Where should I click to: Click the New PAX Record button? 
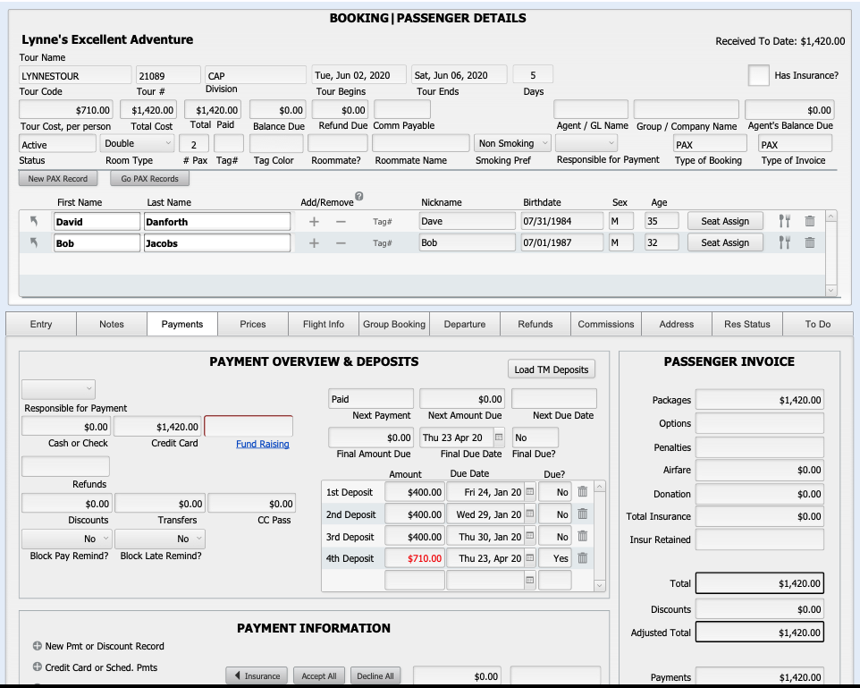pyautogui.click(x=58, y=178)
